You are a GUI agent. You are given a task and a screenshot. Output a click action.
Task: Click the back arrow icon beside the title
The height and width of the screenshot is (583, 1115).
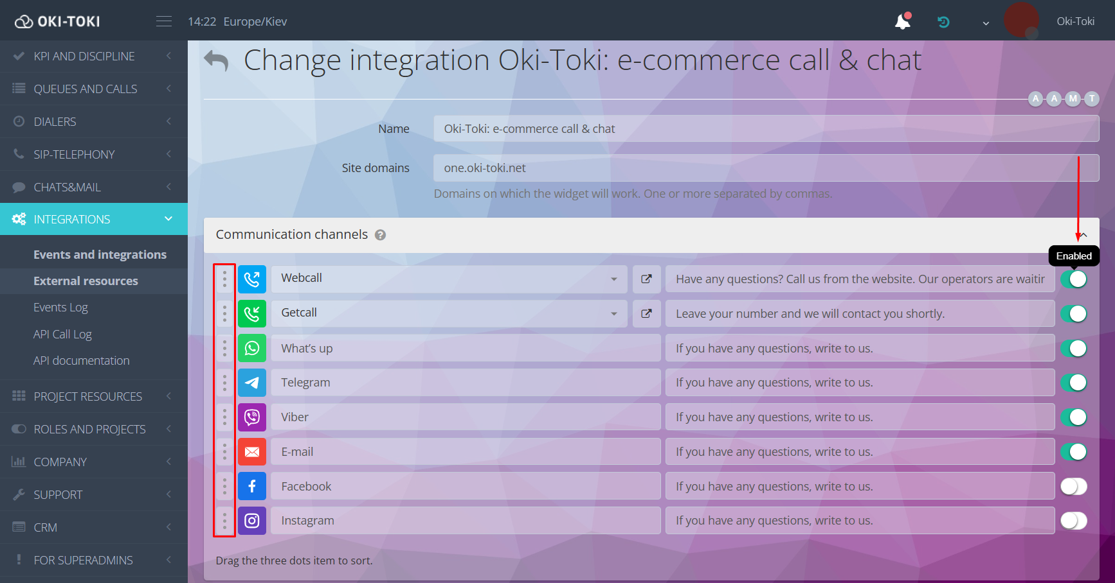(x=216, y=61)
